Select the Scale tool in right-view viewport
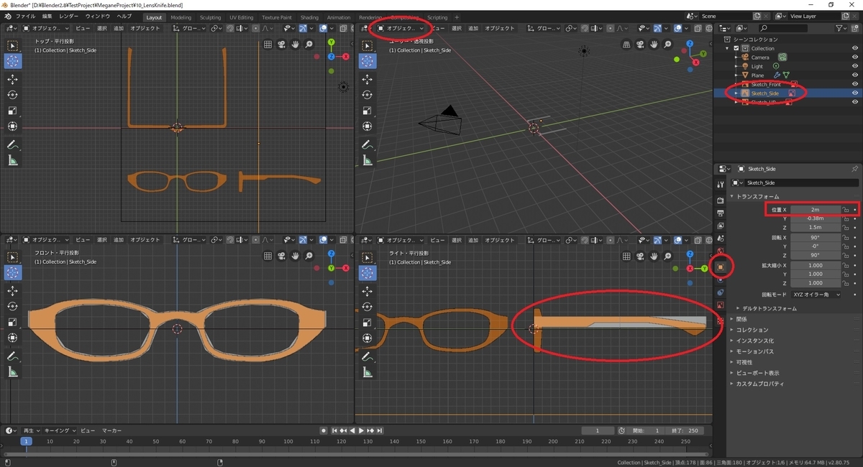Viewport: 863px width, 467px height. pos(367,323)
